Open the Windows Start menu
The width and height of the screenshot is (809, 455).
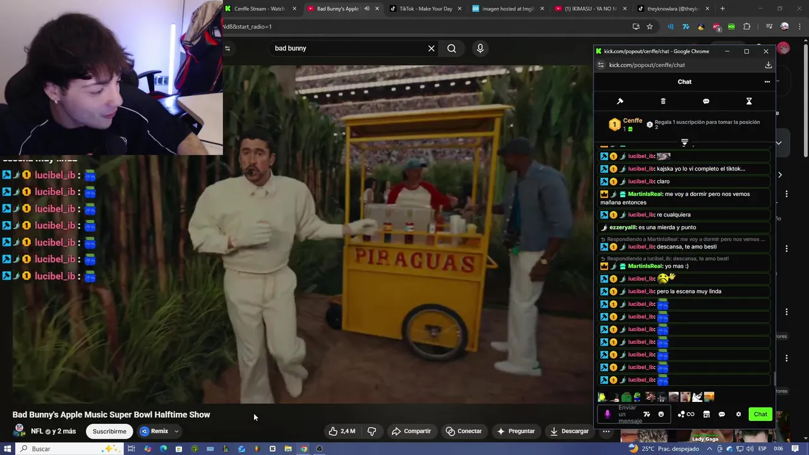tap(7, 449)
